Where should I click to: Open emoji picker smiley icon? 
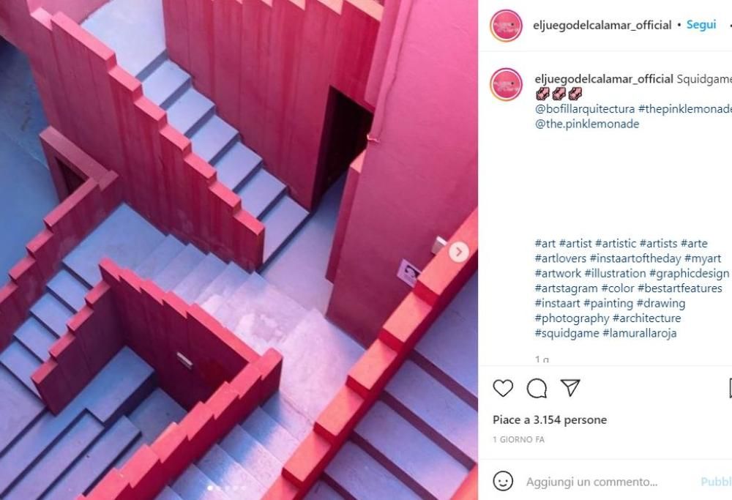[503, 481]
